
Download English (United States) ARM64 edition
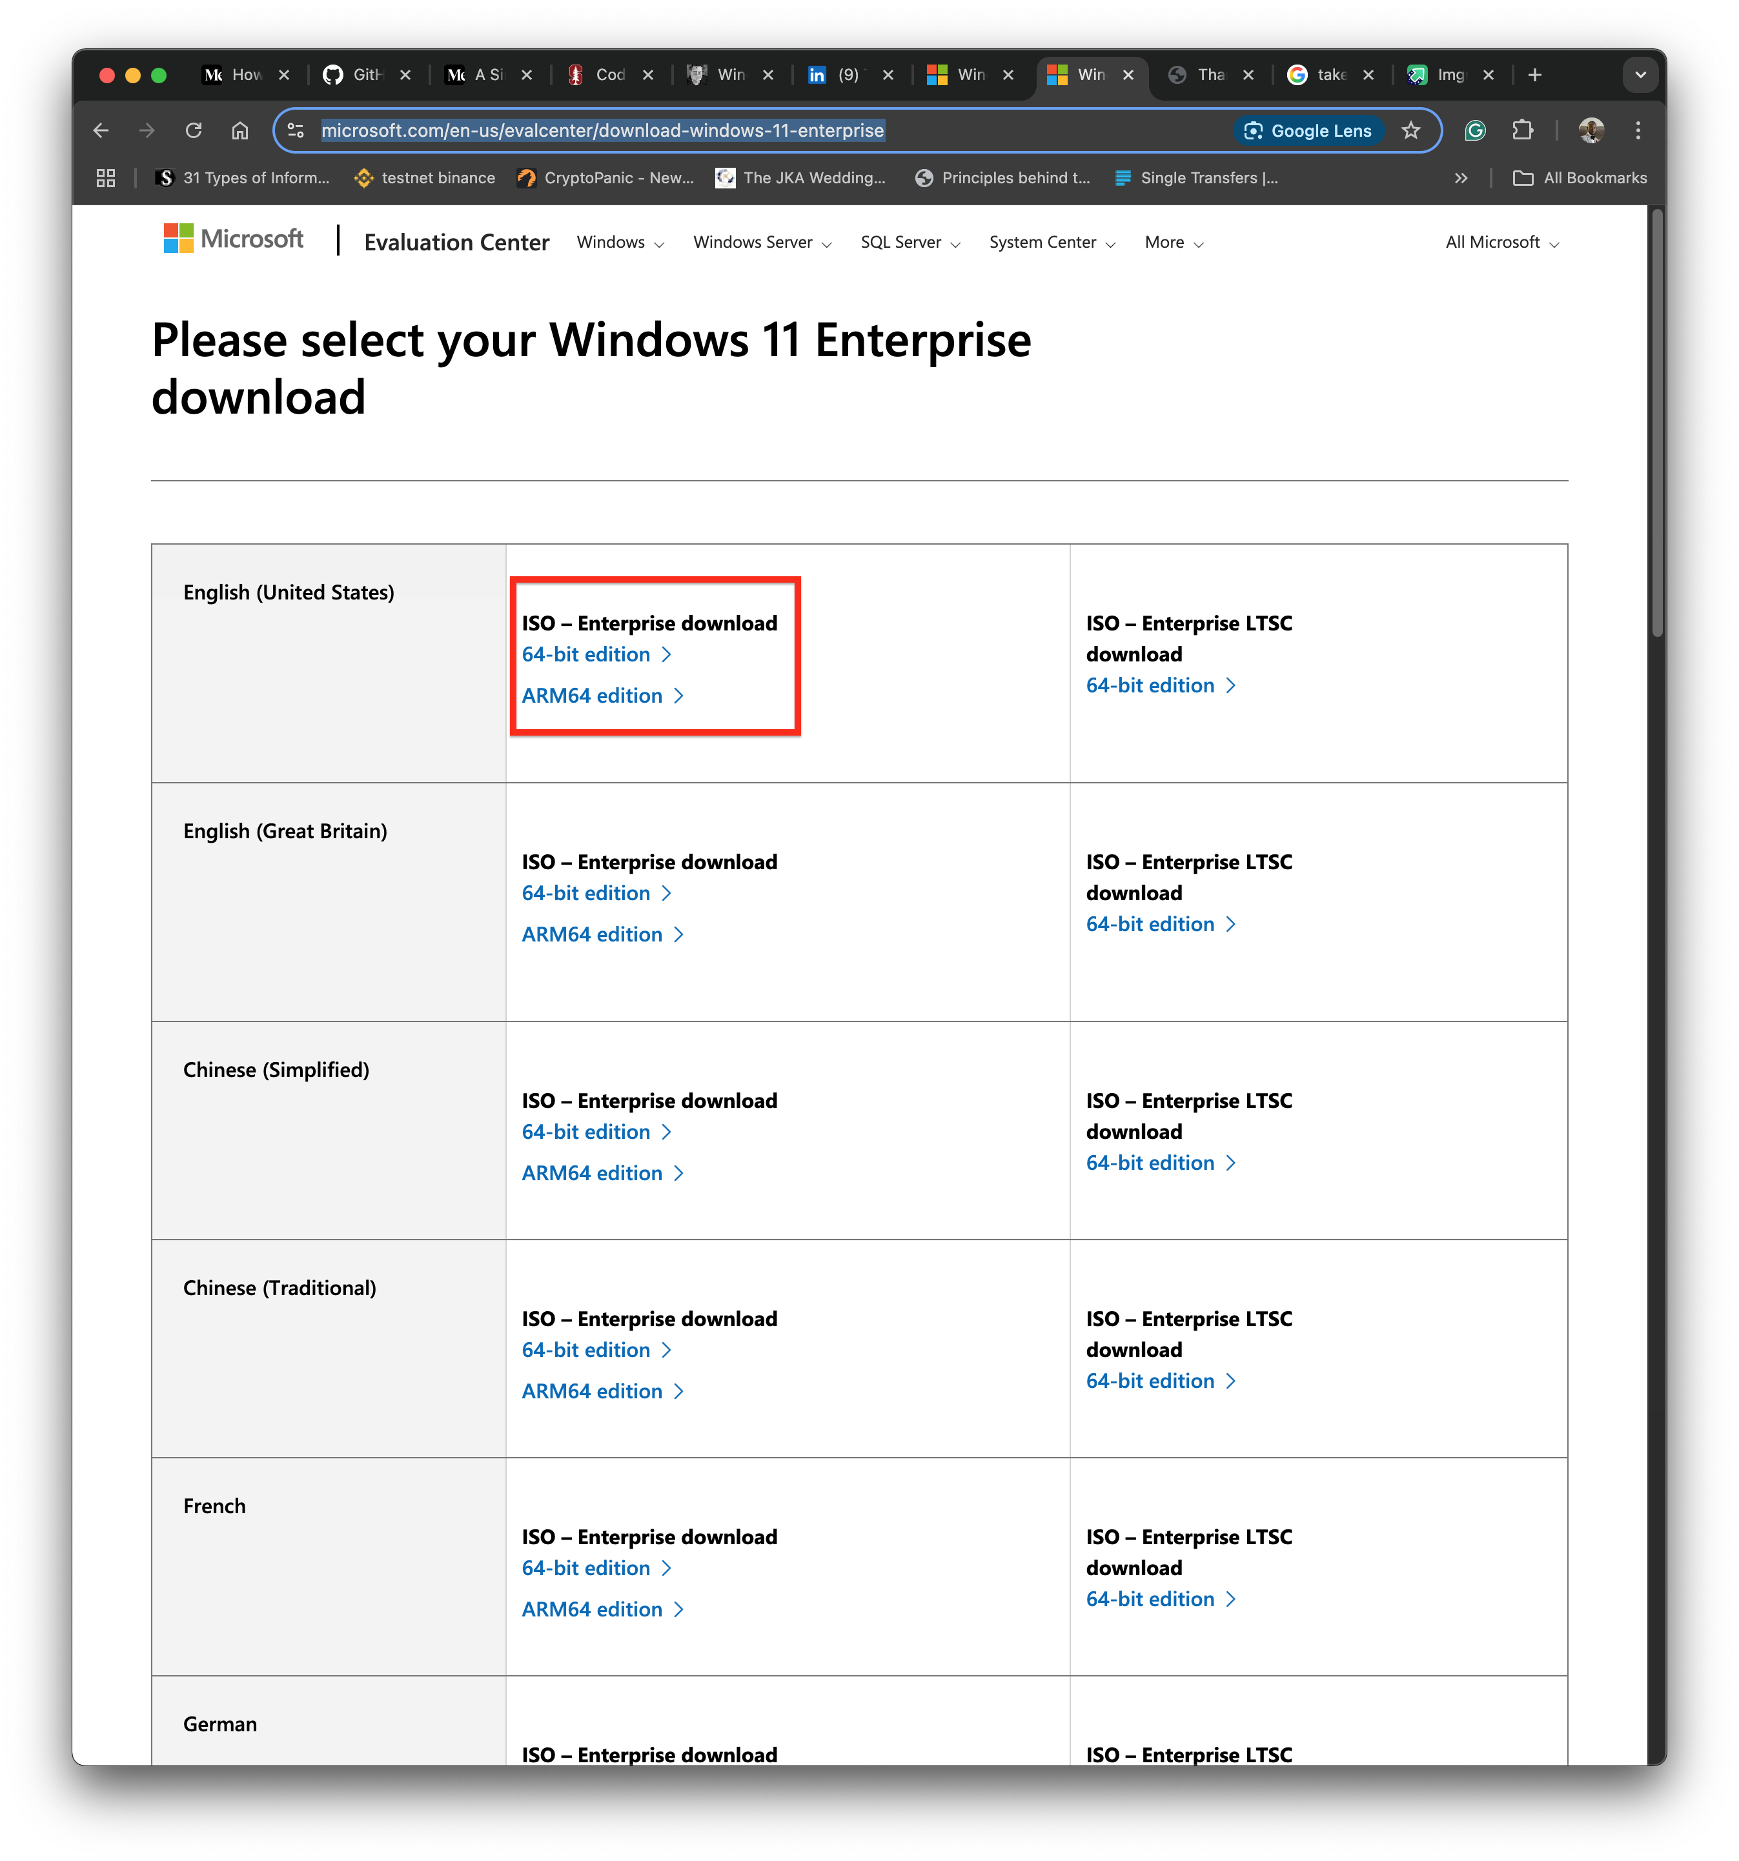coord(603,696)
